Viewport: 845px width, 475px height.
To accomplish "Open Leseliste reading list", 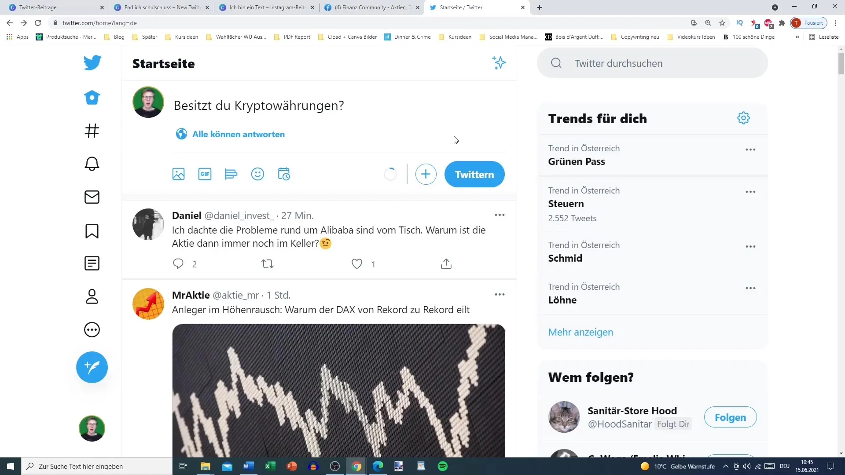I will tap(824, 37).
